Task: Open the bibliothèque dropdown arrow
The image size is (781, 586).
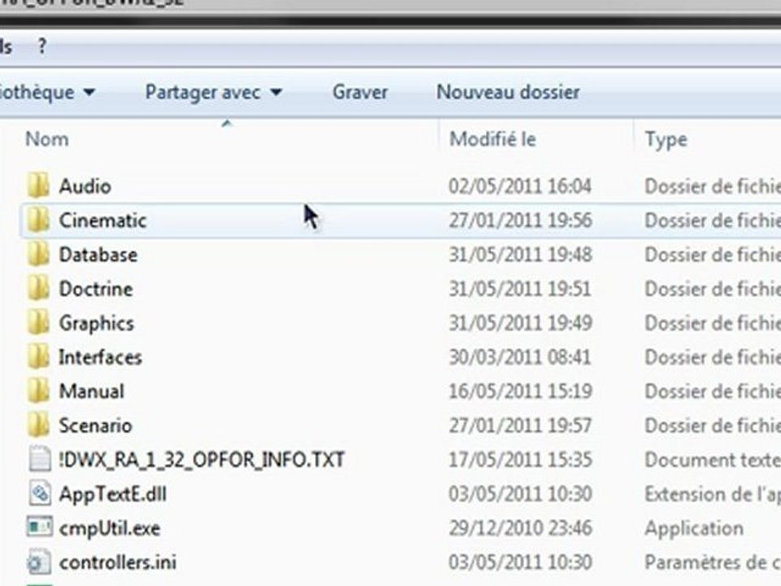Action: point(89,92)
